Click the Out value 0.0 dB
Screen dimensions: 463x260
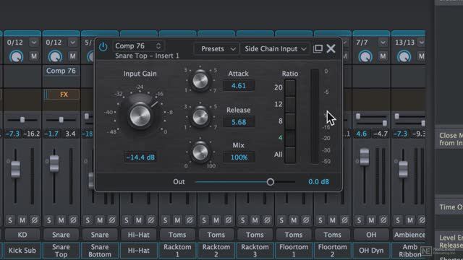click(x=318, y=182)
